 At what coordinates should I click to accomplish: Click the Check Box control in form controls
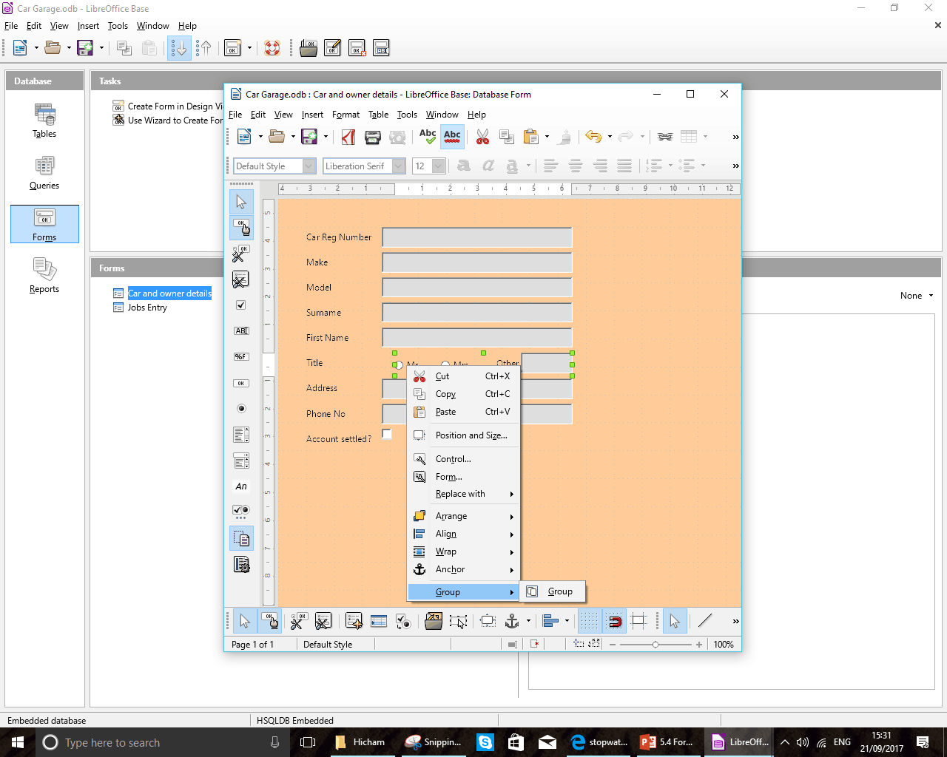[240, 305]
